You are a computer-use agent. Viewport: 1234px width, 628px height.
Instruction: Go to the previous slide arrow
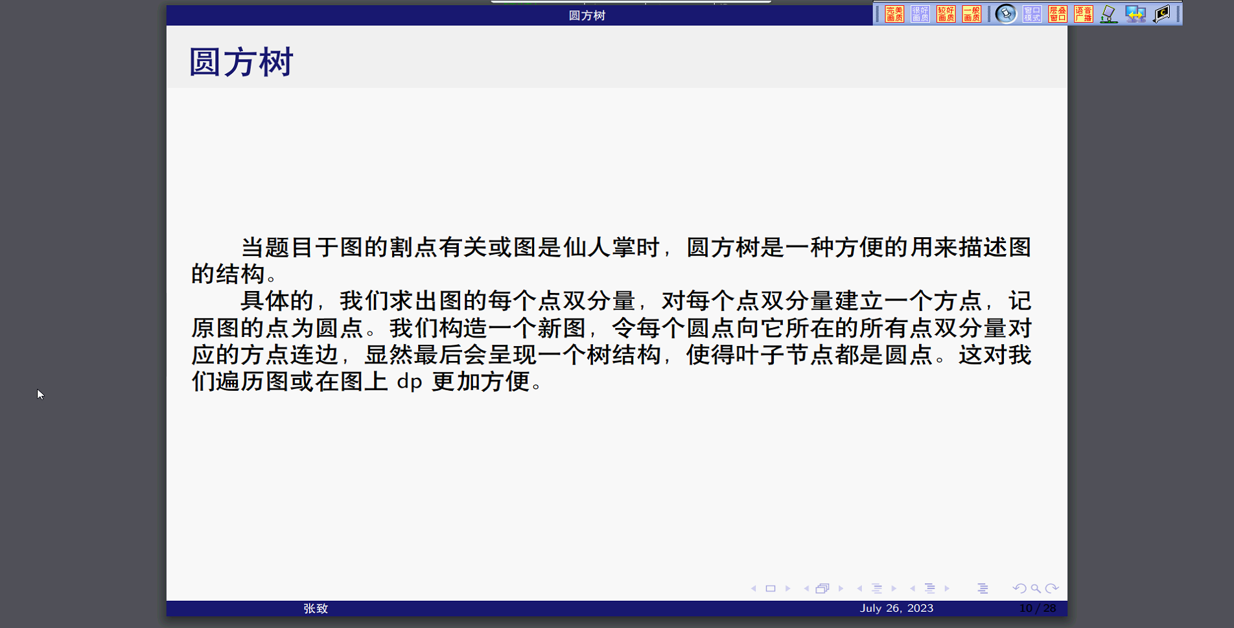tap(753, 588)
